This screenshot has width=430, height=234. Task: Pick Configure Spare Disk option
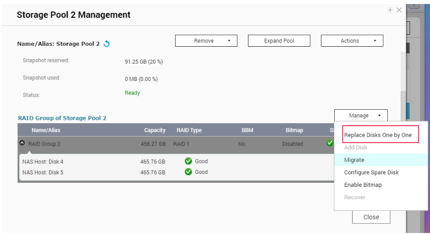click(x=371, y=172)
